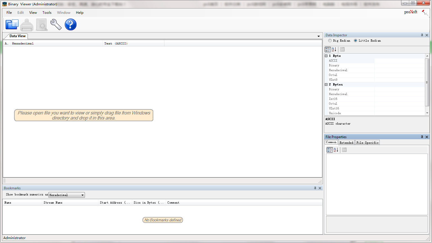This screenshot has height=243, width=432.
Task: Open the Data View tab list dropdown arrow
Action: (319, 36)
